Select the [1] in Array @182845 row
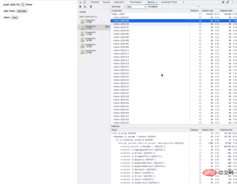This screenshot has height=184, width=237. pos(174,133)
